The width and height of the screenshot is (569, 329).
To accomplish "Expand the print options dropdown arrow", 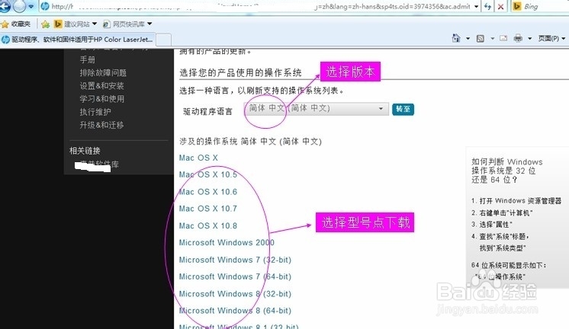I will pos(530,38).
